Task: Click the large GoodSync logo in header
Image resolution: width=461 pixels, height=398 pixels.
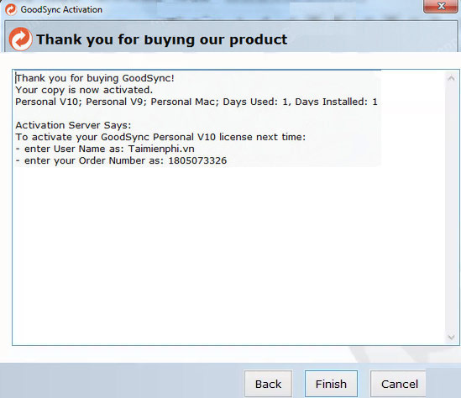Action: 20,39
